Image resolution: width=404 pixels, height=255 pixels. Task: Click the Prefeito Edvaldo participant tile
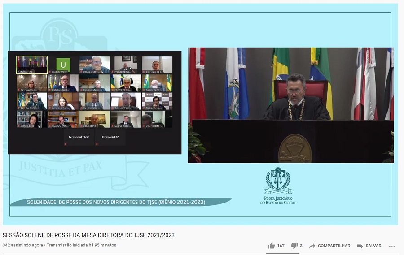(x=63, y=83)
